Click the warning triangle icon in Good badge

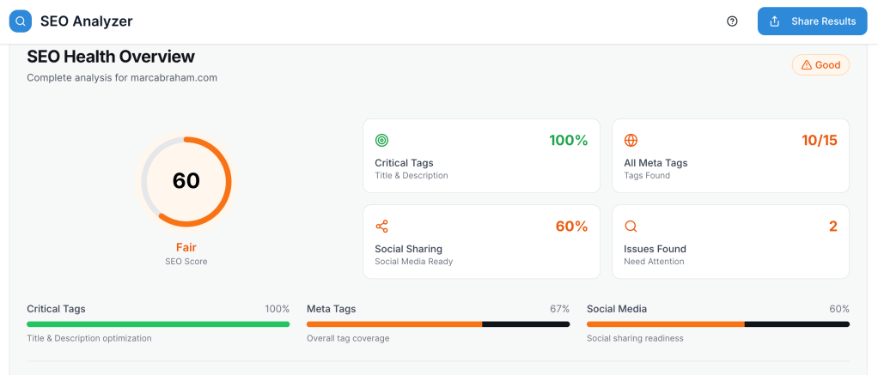[806, 65]
